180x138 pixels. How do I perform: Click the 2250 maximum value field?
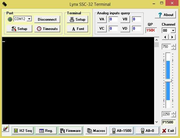click(x=166, y=114)
